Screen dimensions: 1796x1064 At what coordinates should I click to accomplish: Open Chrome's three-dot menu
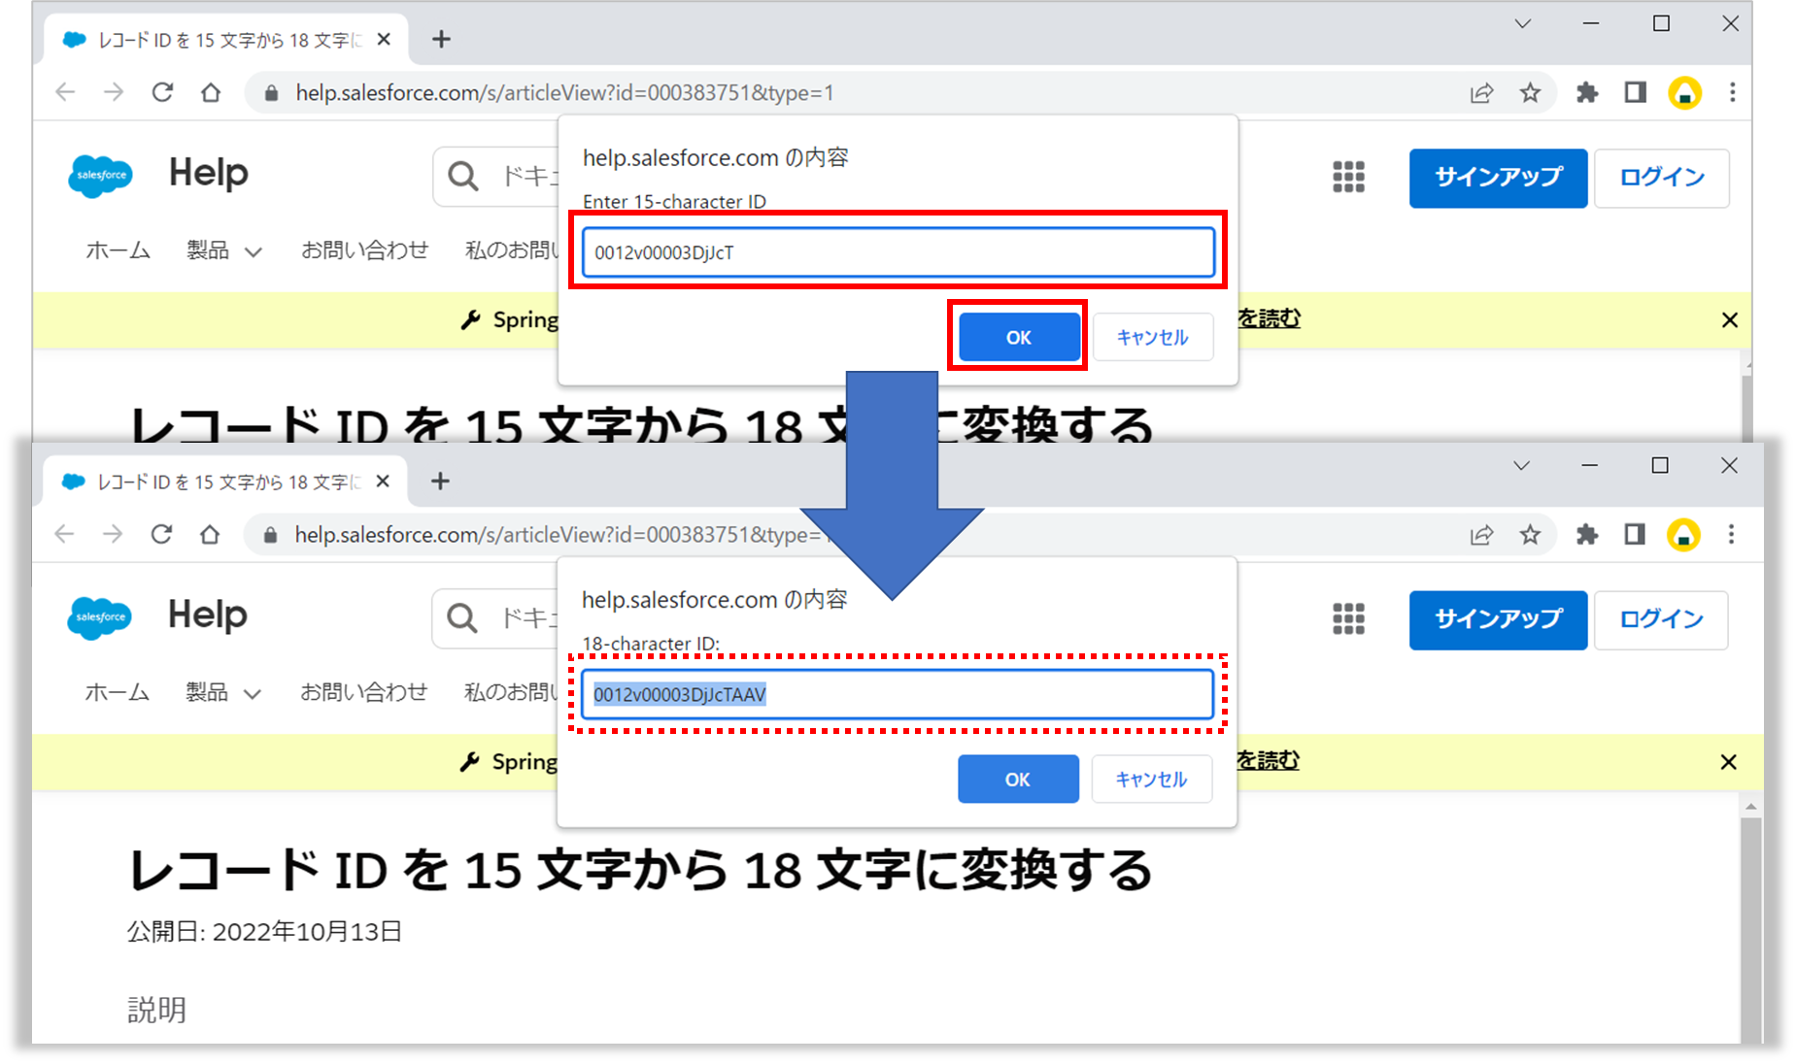tap(1733, 92)
